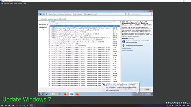This screenshot has height=107, width=191.
Task: Click the Back arrow in Control Panel window
Action: [40, 14]
